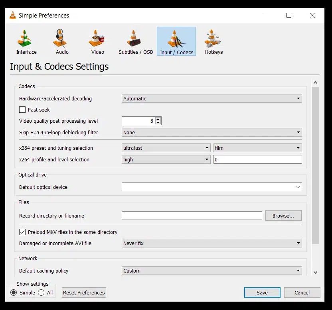
Task: Select the All show settings radio button
Action: (41, 292)
